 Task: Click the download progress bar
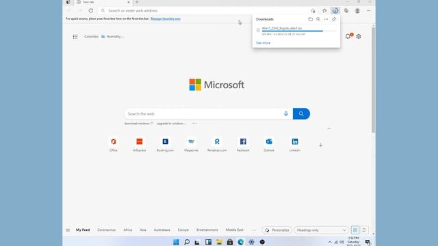299,31
